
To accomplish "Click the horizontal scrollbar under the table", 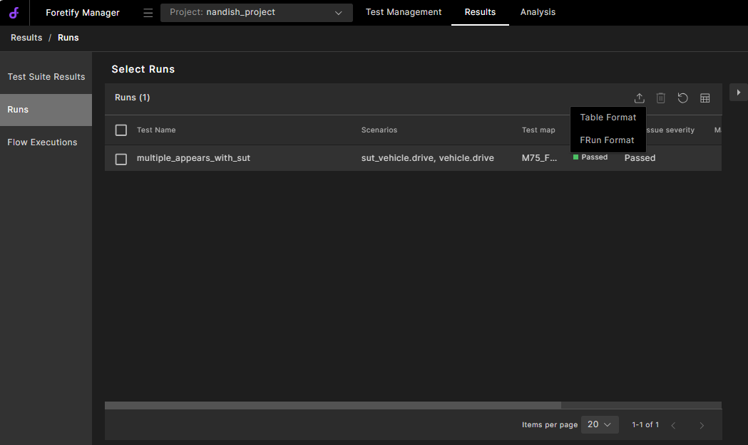I will point(333,405).
